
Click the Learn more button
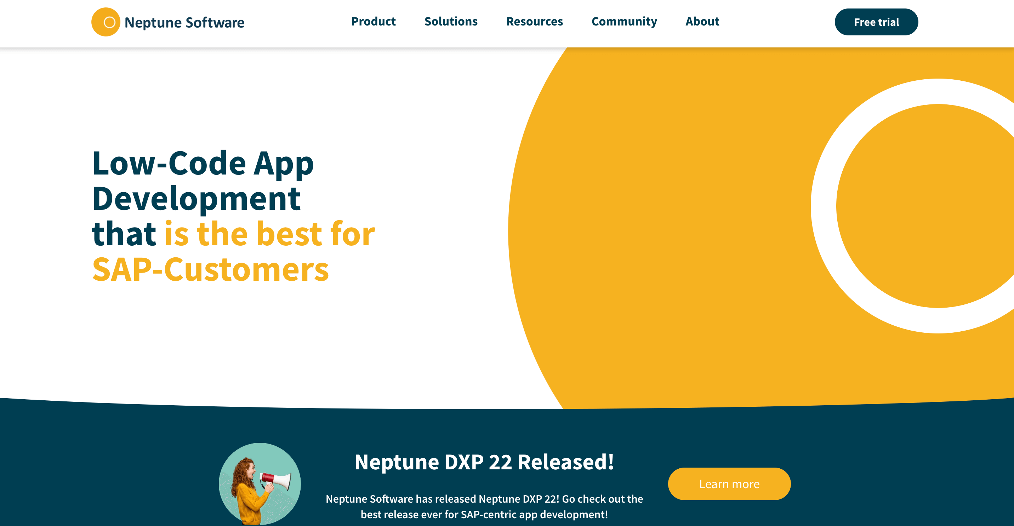click(x=729, y=484)
